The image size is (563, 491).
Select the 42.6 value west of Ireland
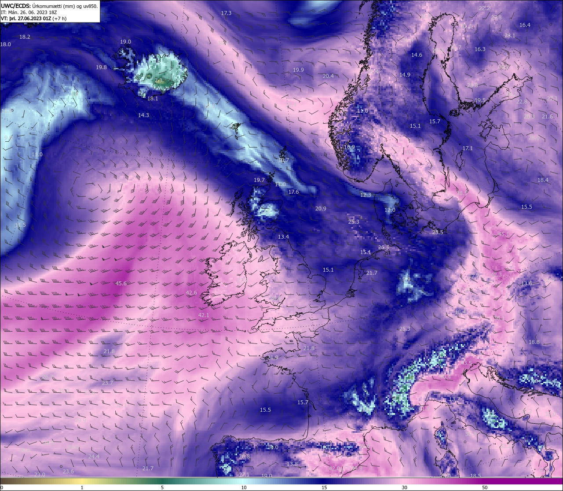[191, 293]
